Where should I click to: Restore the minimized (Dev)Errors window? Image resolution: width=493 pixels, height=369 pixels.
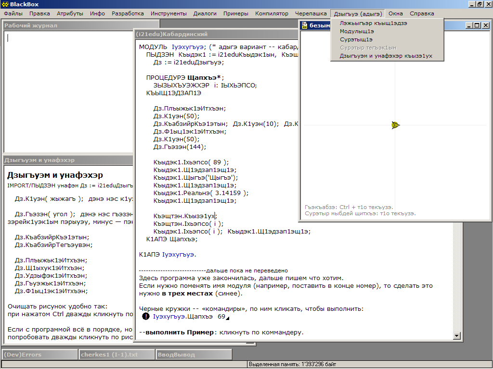[x=39, y=355]
